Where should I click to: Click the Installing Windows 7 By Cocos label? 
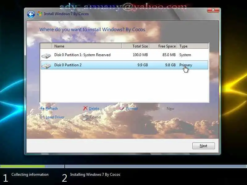pyautogui.click(x=95, y=175)
